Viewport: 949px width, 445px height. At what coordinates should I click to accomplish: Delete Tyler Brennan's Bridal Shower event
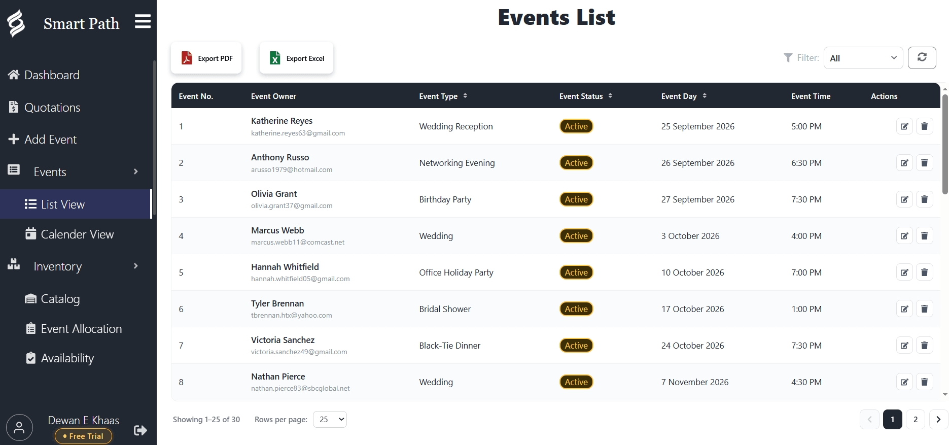924,309
